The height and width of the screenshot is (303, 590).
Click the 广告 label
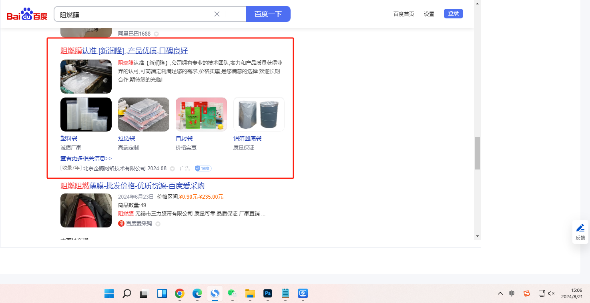point(185,169)
